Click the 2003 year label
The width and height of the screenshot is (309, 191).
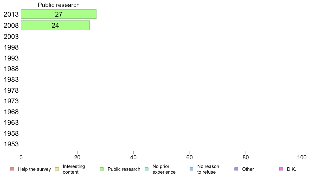[x=11, y=37]
